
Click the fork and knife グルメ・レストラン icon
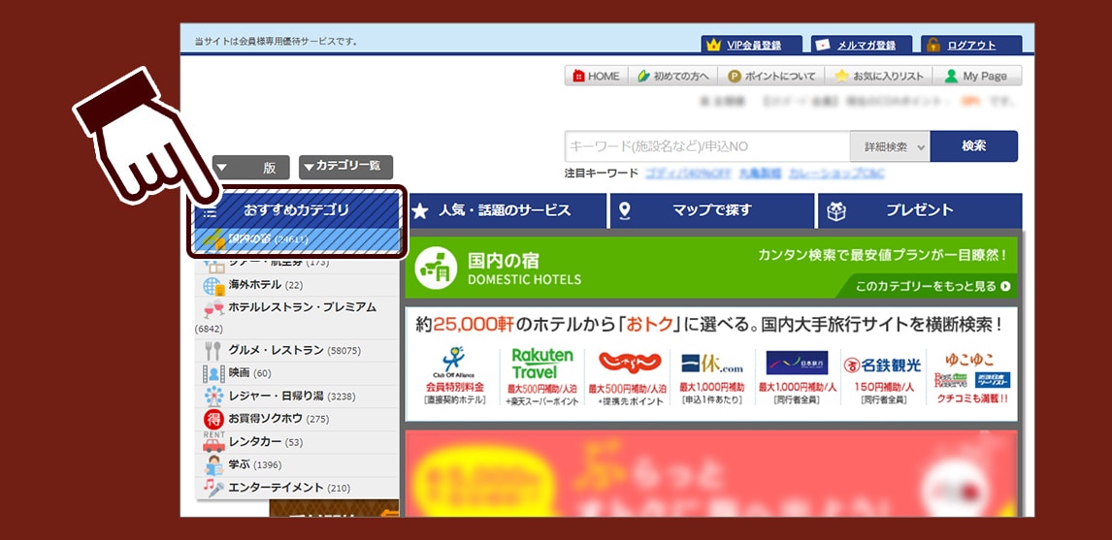point(213,350)
